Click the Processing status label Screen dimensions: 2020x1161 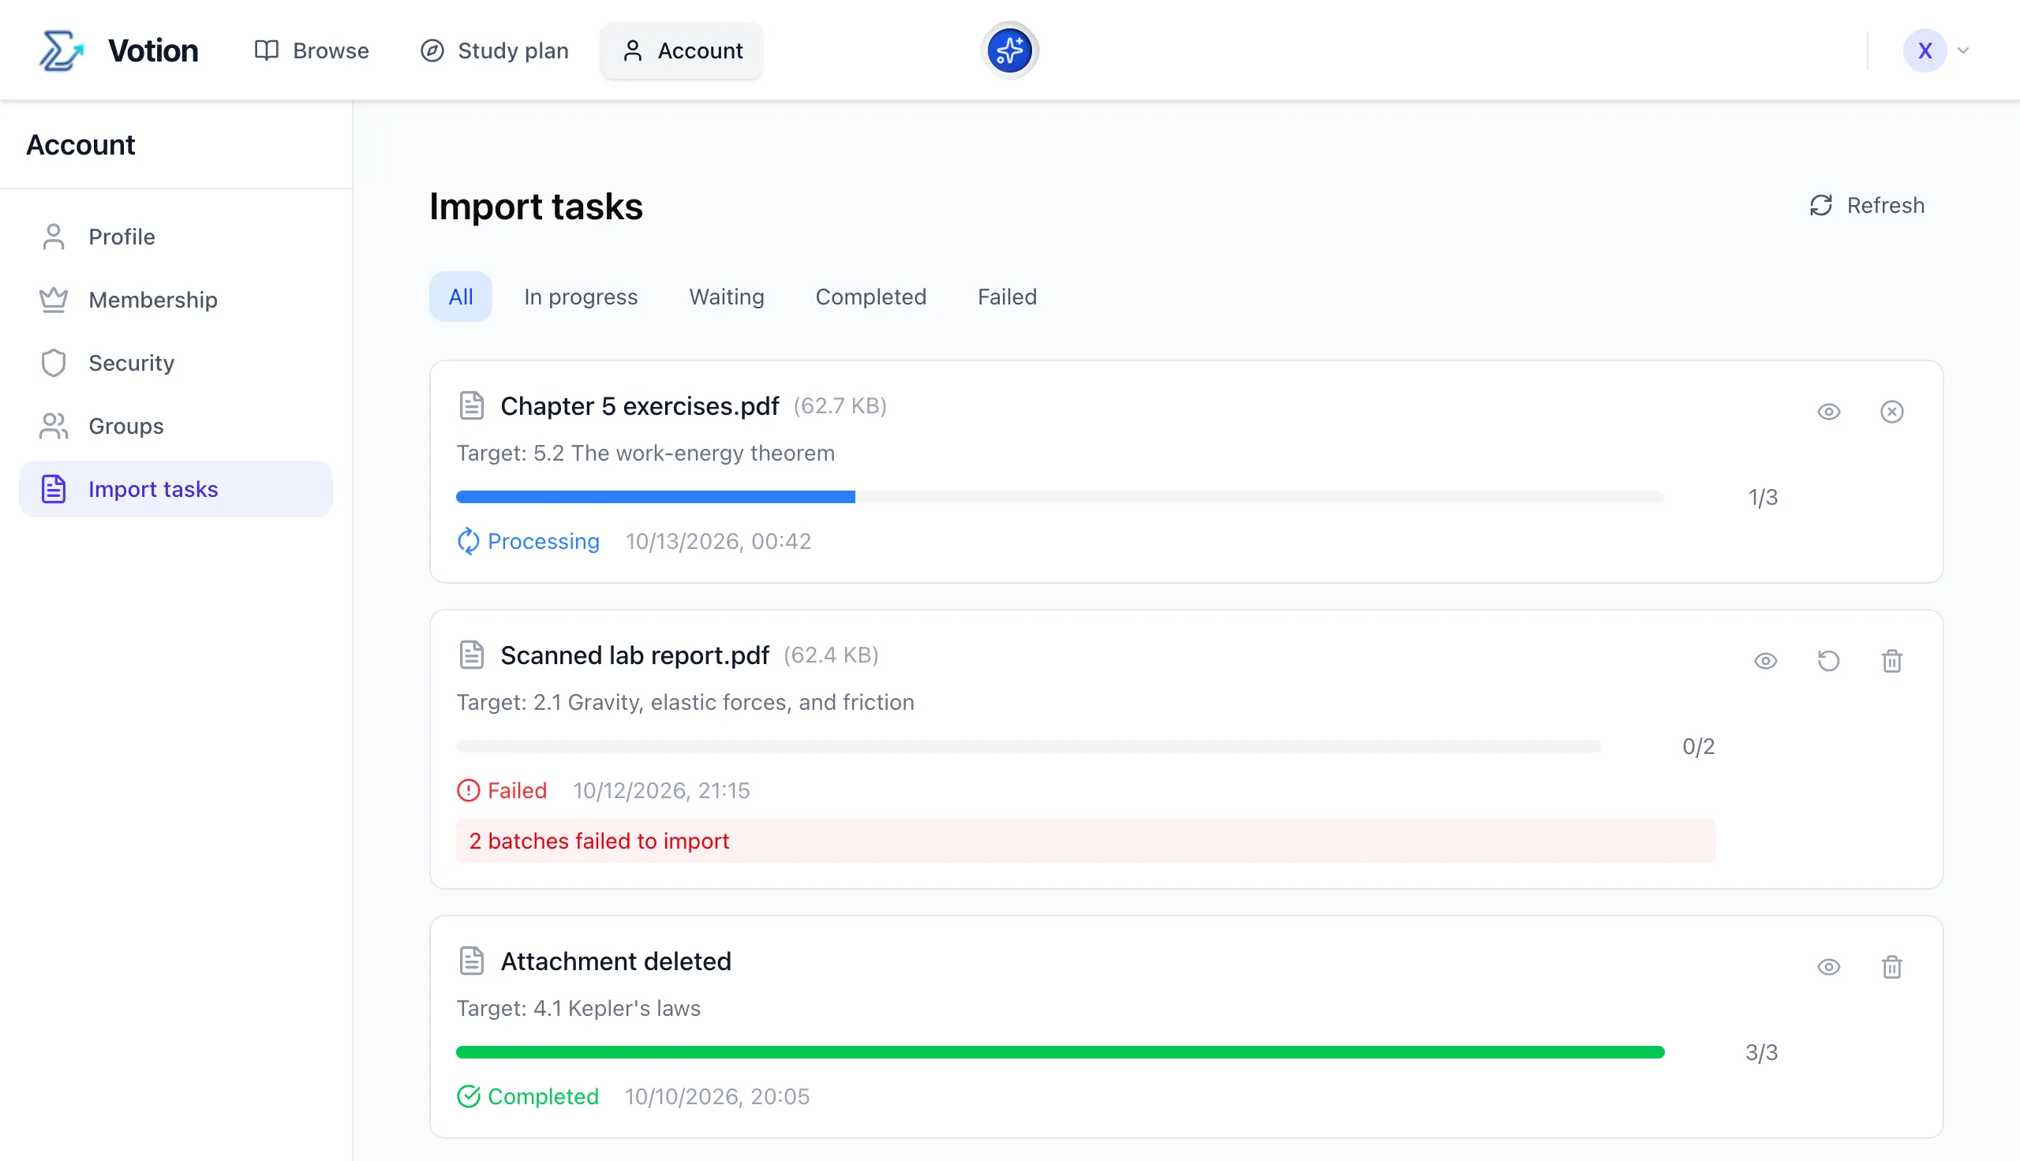coord(528,541)
